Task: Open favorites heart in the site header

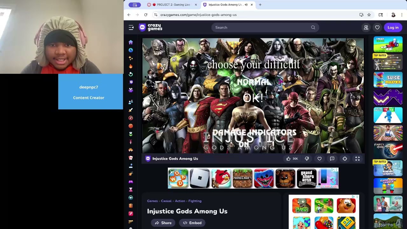Action: pyautogui.click(x=377, y=27)
